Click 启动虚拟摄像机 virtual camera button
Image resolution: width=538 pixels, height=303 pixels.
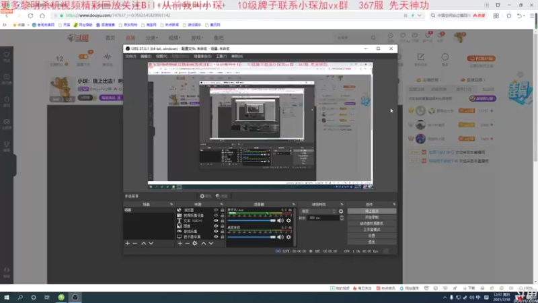372,224
